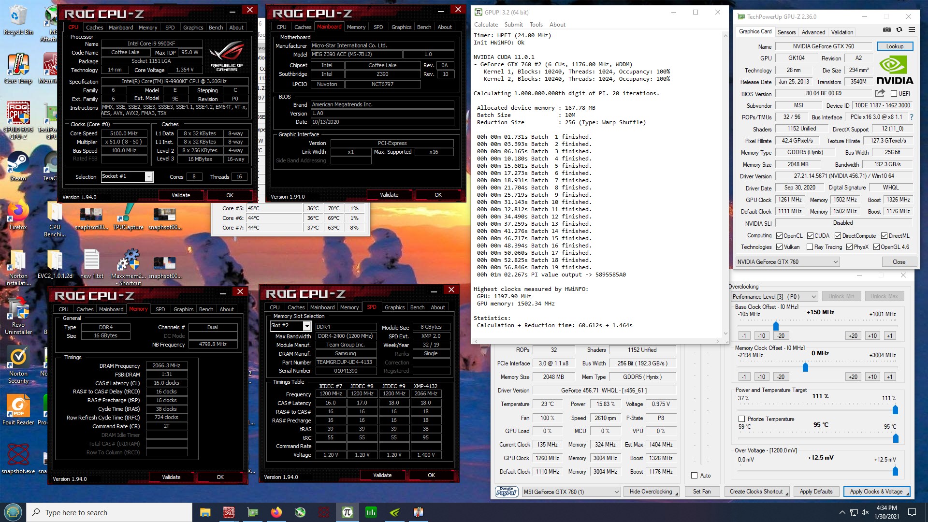Click the Type here to search box
The image size is (928, 522).
coord(109,512)
